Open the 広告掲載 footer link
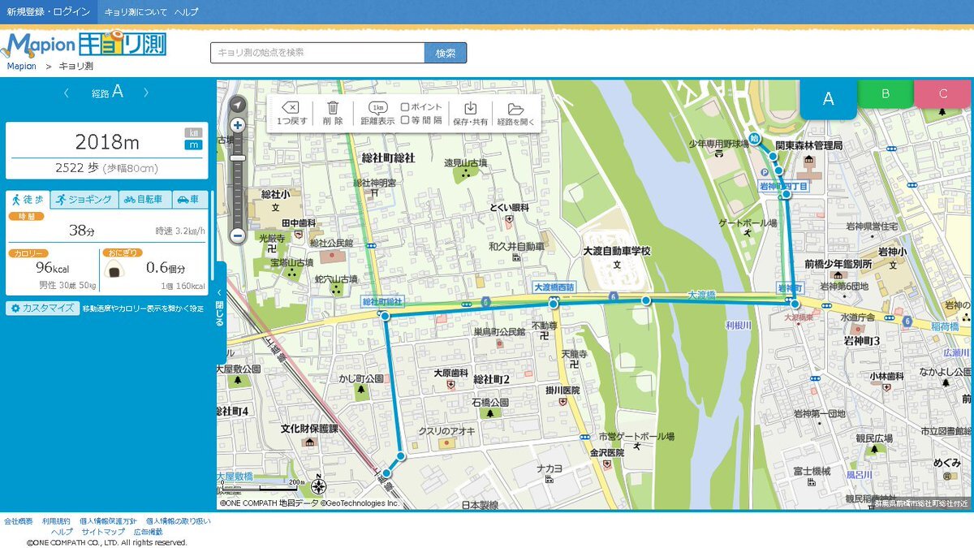 148,532
